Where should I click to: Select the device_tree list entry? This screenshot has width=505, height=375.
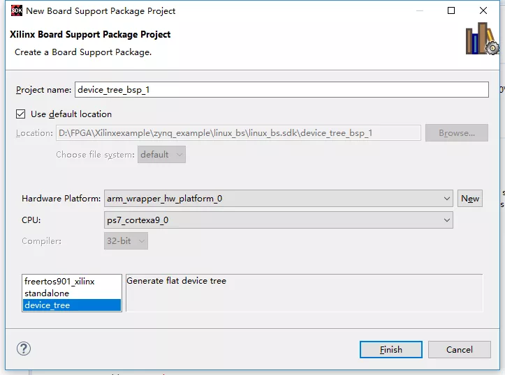47,305
